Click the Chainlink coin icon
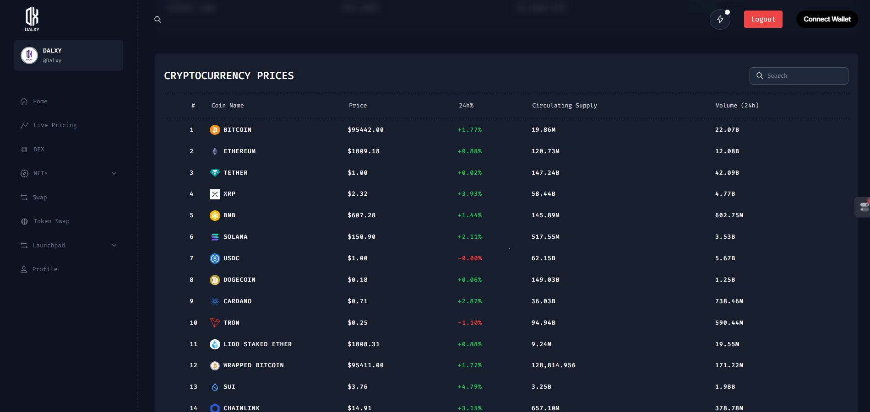The width and height of the screenshot is (870, 412). point(215,408)
